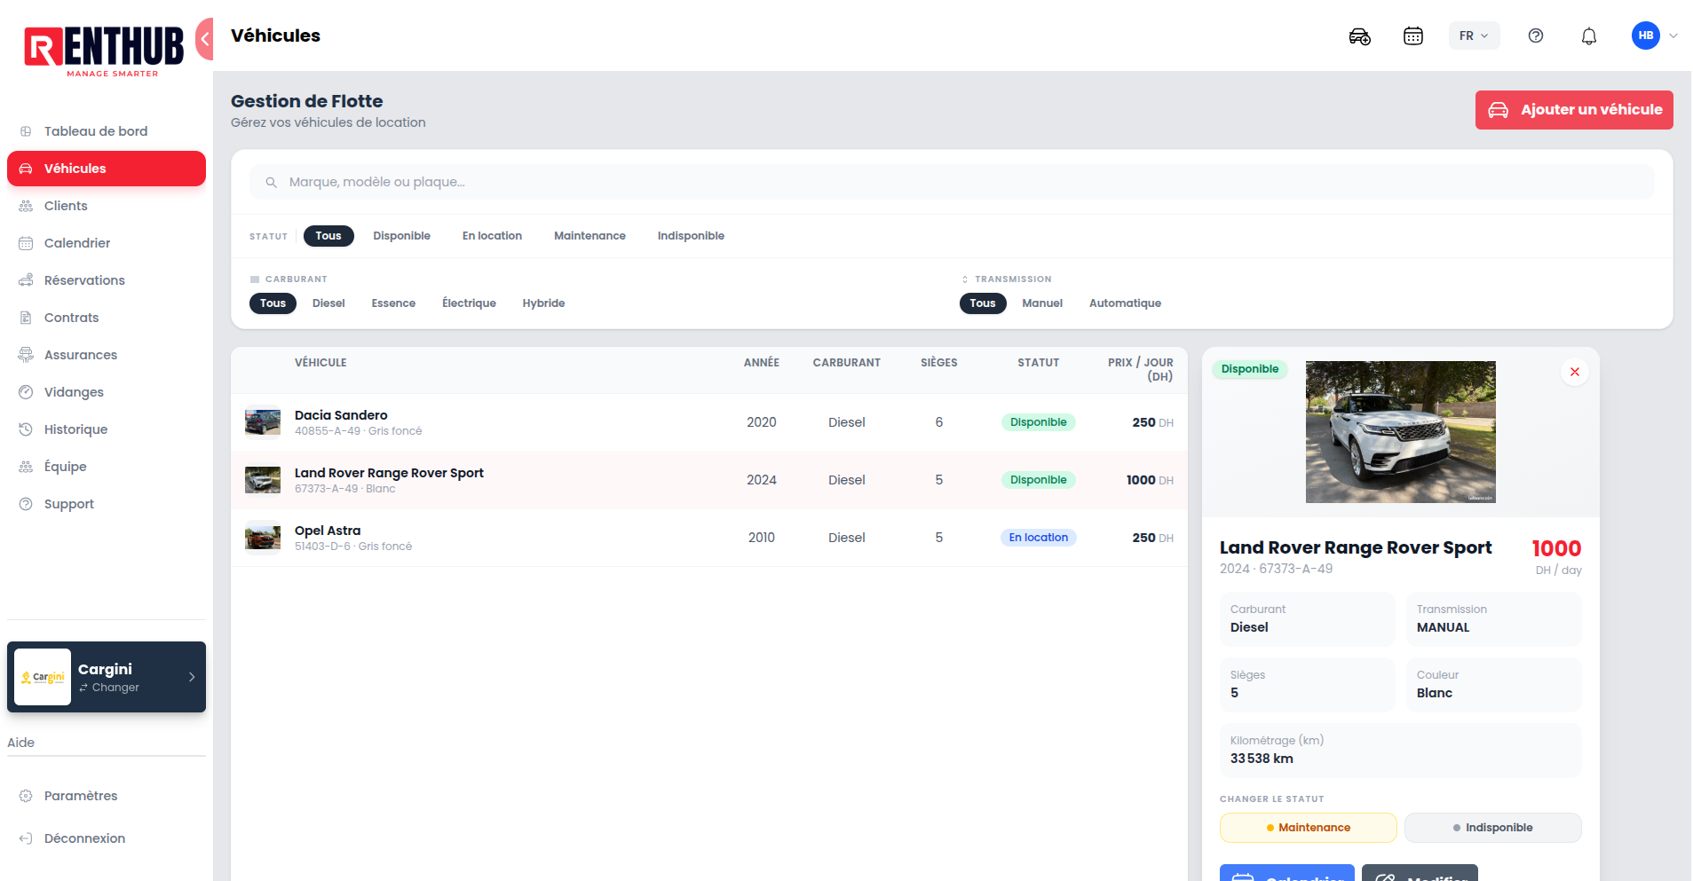1693x881 pixels.
Task: Click Calendrier button in detail panel
Action: tap(1286, 873)
